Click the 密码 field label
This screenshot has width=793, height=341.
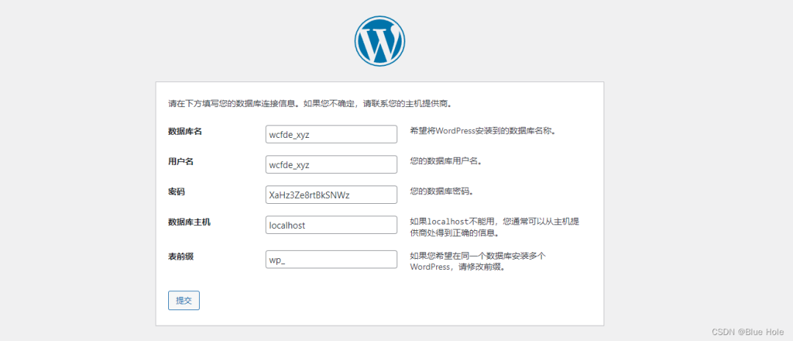coord(176,191)
